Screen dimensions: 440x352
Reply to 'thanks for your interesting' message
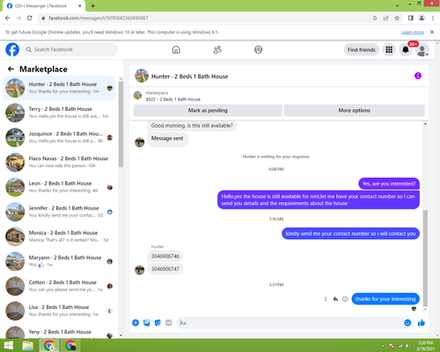tap(335, 299)
